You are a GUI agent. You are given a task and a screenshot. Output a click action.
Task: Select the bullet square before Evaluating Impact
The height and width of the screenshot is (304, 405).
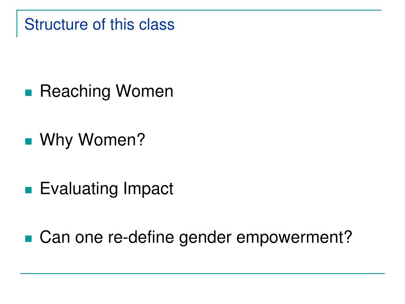(28, 190)
